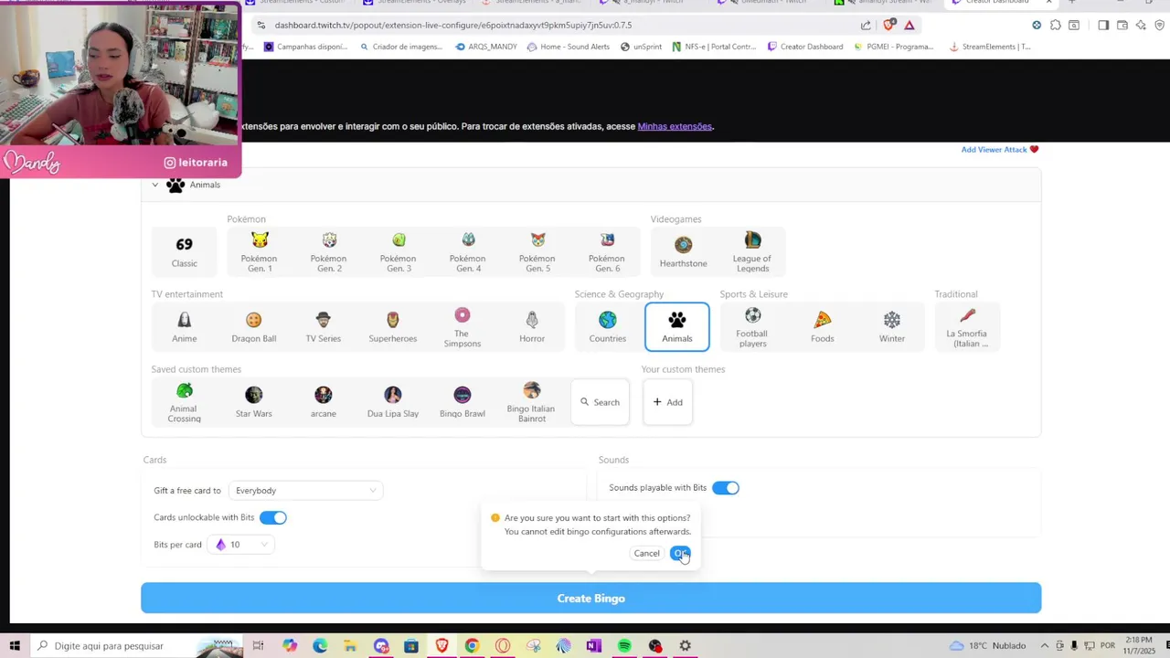Open Bits per card dropdown
Viewport: 1170px width, 658px height.
click(x=239, y=545)
